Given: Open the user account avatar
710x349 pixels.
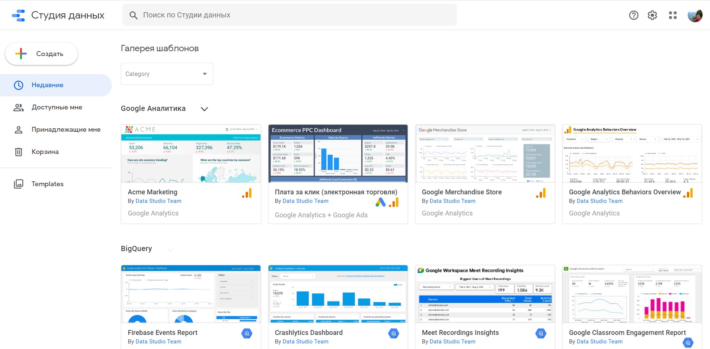Looking at the screenshot, I should point(695,15).
